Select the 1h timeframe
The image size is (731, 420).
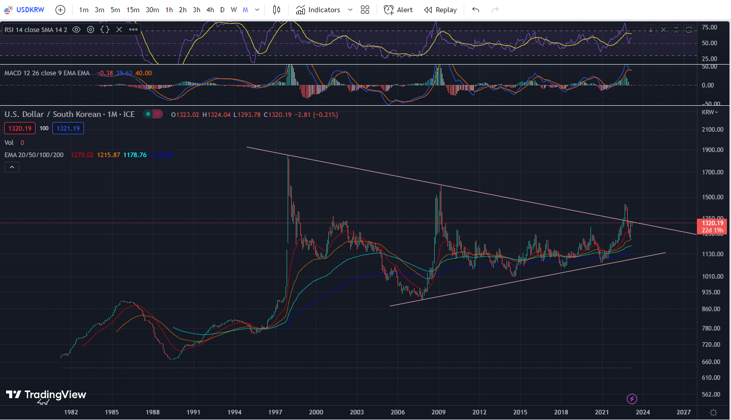(x=169, y=10)
